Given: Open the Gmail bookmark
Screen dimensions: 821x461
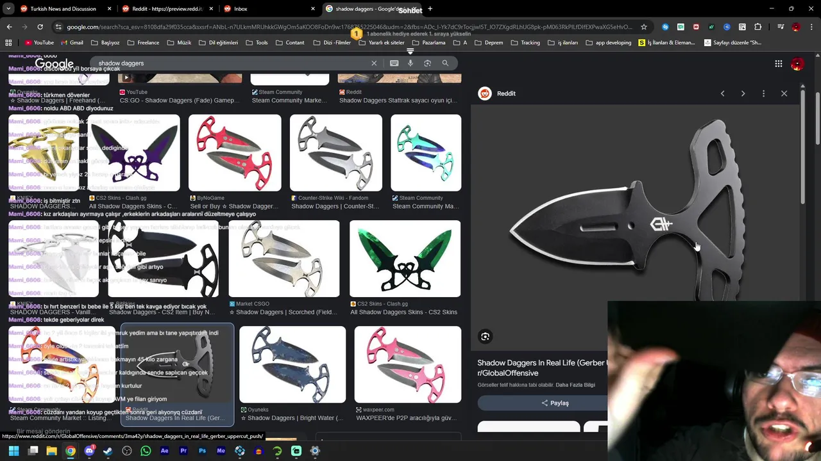Looking at the screenshot, I should pos(72,43).
